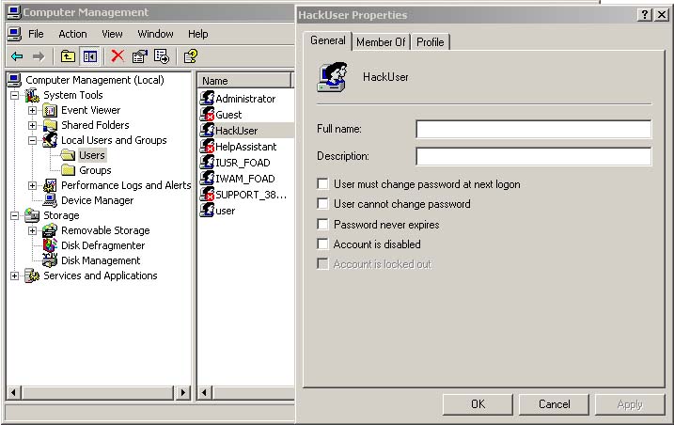Viewport: 674px width, 425px height.
Task: Click the Back arrow toolbar icon
Action: [x=17, y=56]
